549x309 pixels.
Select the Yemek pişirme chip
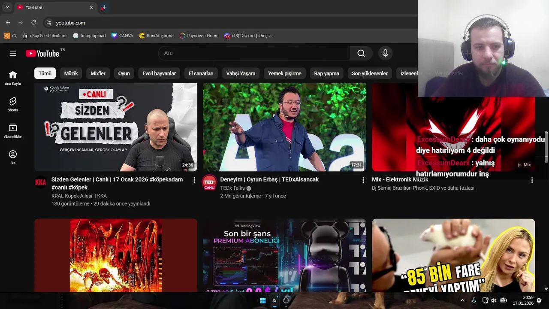[285, 73]
